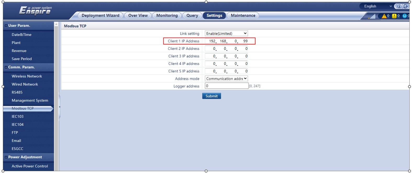The image size is (412, 173).
Task: Open minor alarms yellow exclamation icon
Action: [x=394, y=16]
